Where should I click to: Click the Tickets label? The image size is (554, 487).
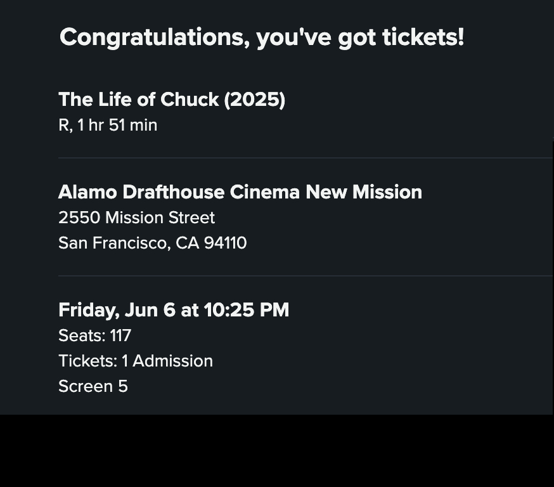pos(87,361)
